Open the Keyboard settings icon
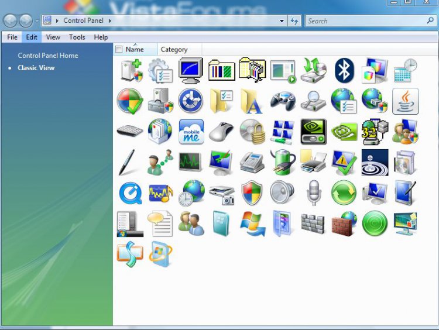This screenshot has width=439, height=330. pos(130,131)
